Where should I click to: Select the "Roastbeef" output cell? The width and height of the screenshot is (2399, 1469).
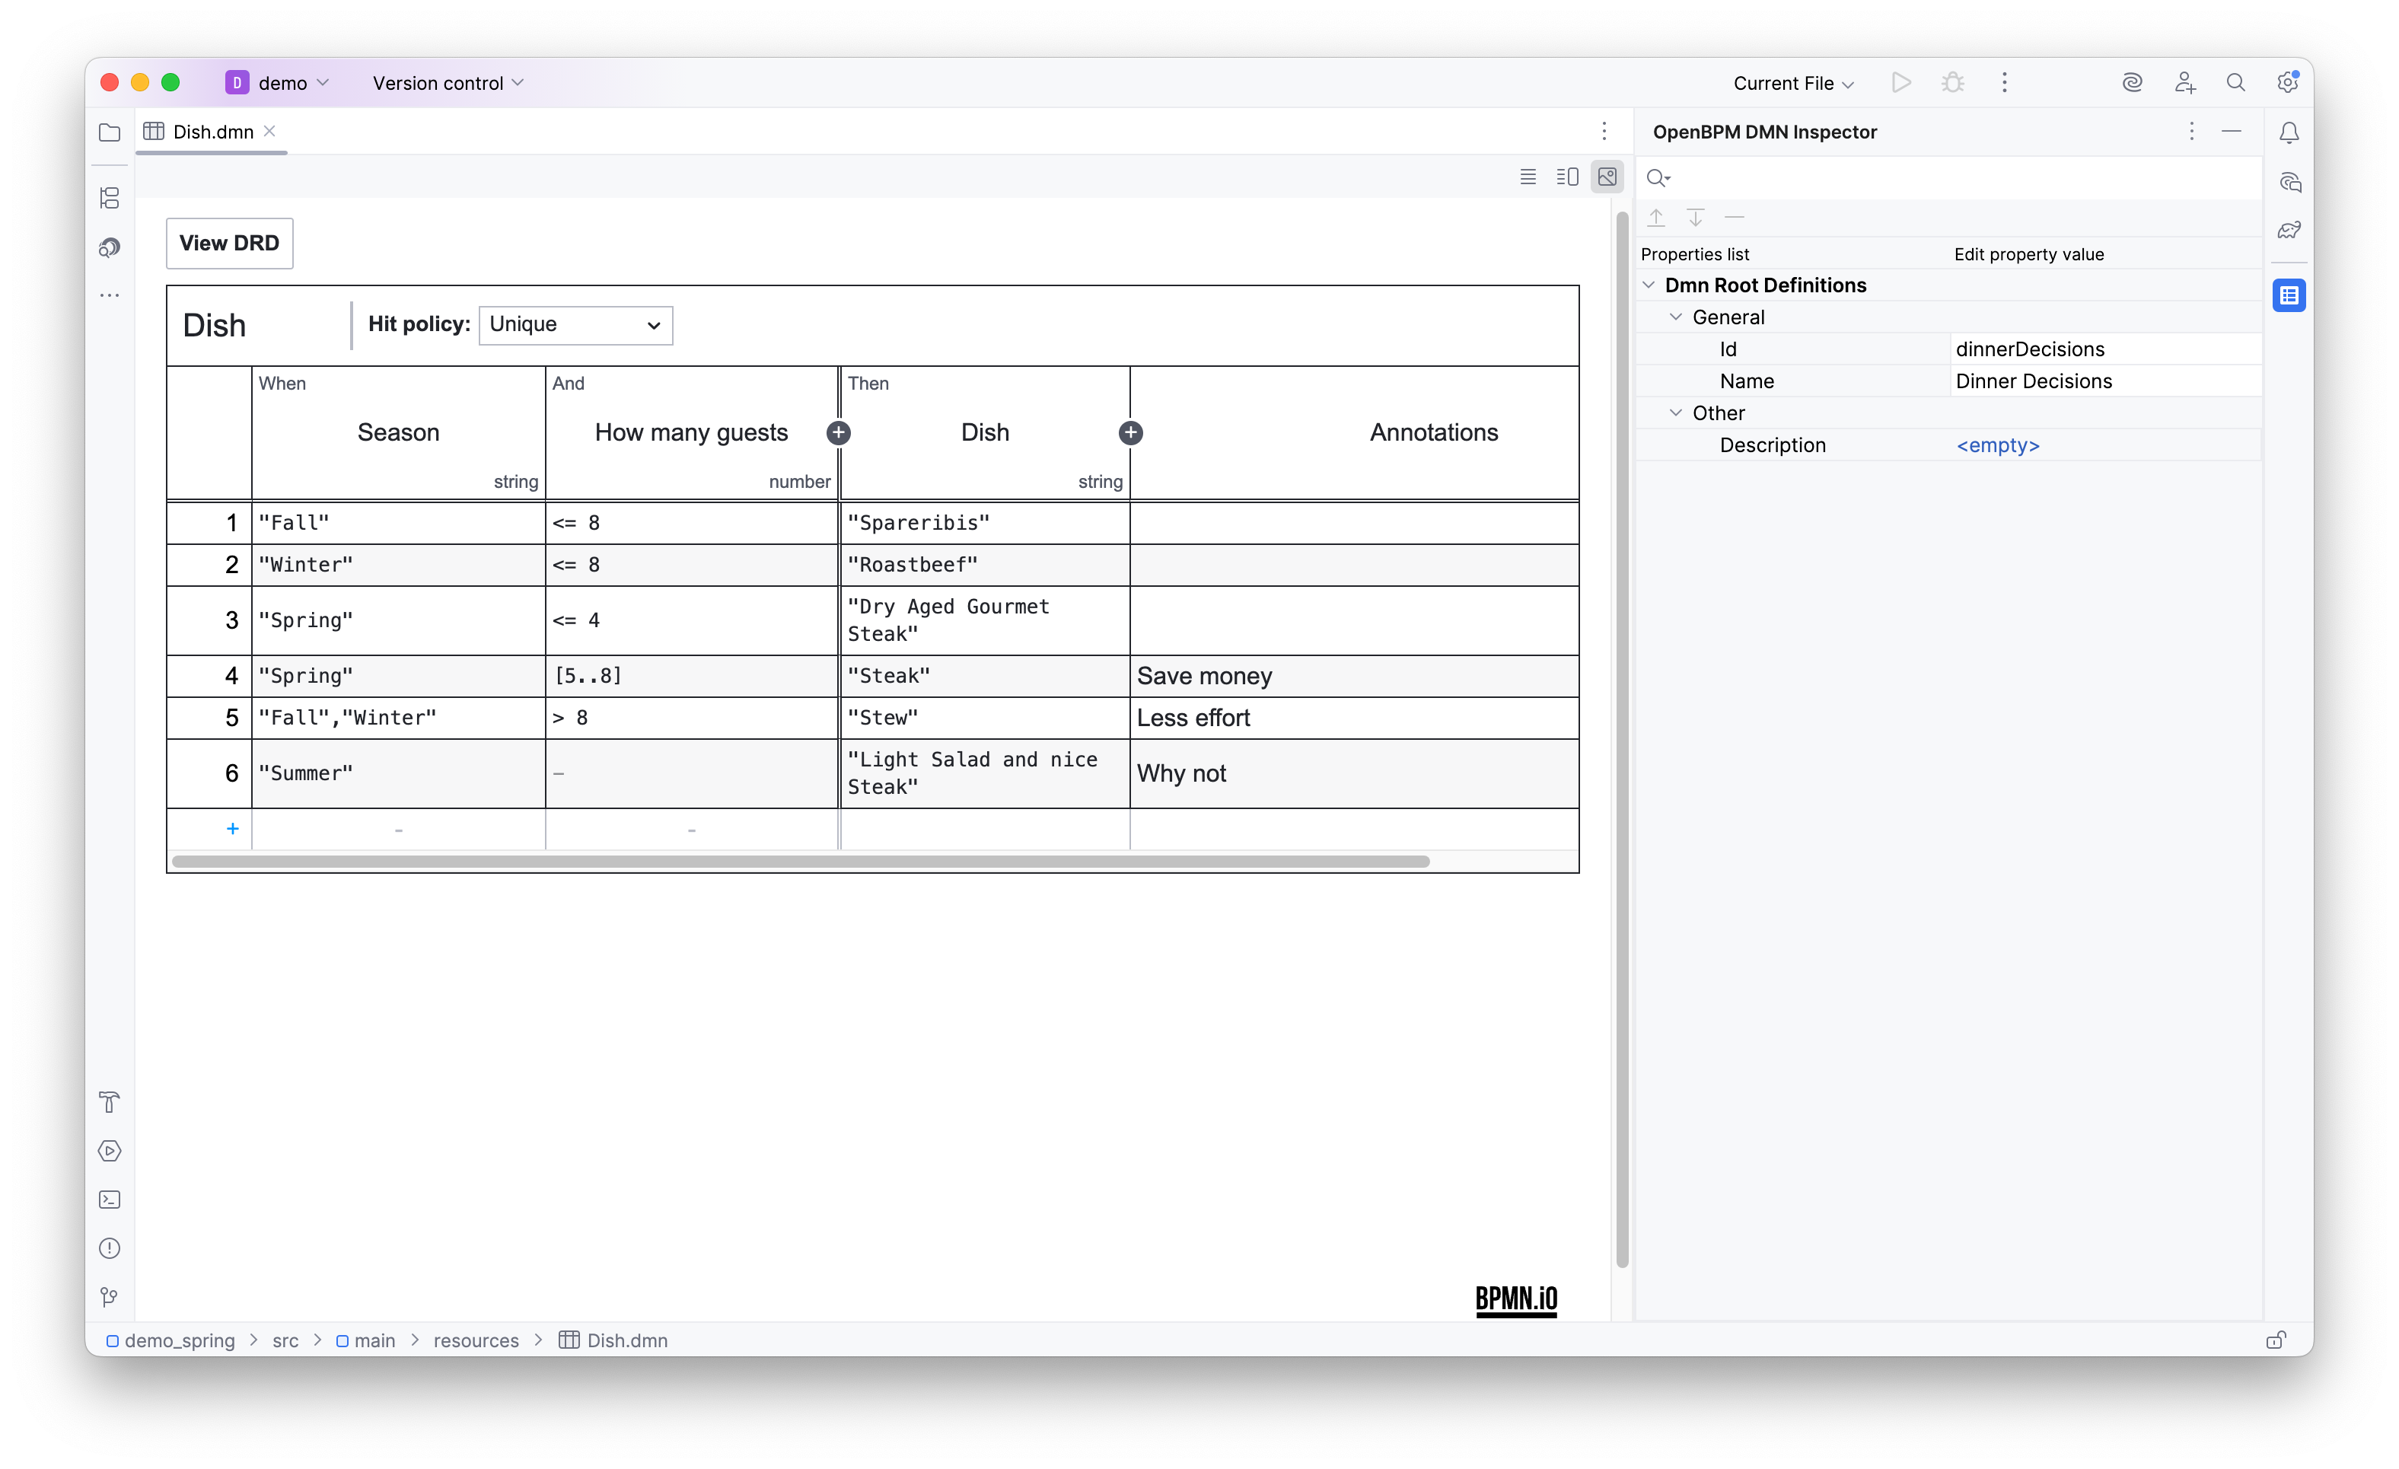pyautogui.click(x=984, y=565)
